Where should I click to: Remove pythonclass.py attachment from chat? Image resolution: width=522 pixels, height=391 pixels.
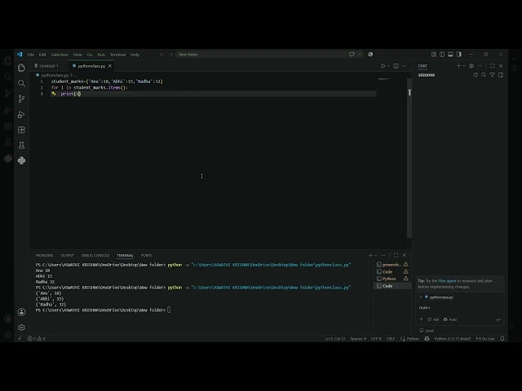pos(421,297)
